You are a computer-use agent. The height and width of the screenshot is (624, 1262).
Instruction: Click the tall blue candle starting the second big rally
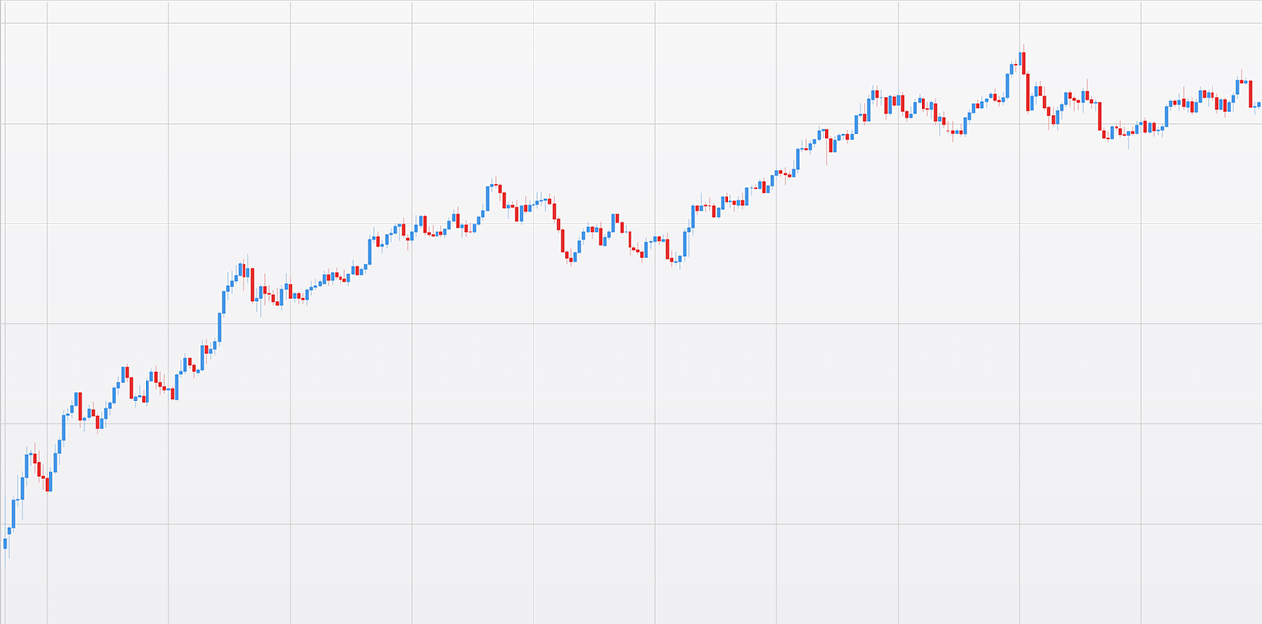222,302
